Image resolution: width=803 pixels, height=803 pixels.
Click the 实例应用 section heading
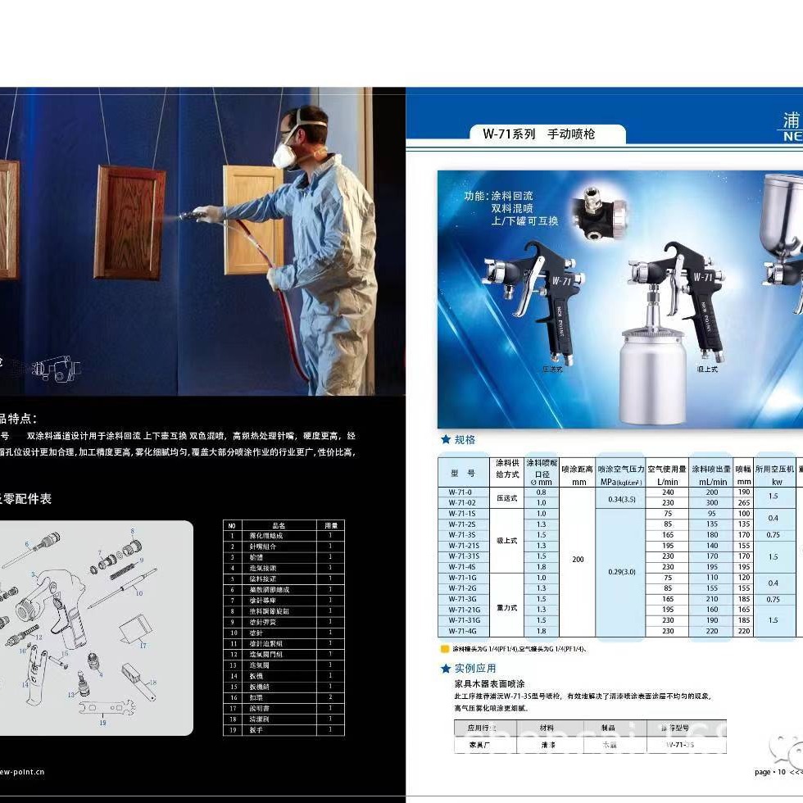475,669
